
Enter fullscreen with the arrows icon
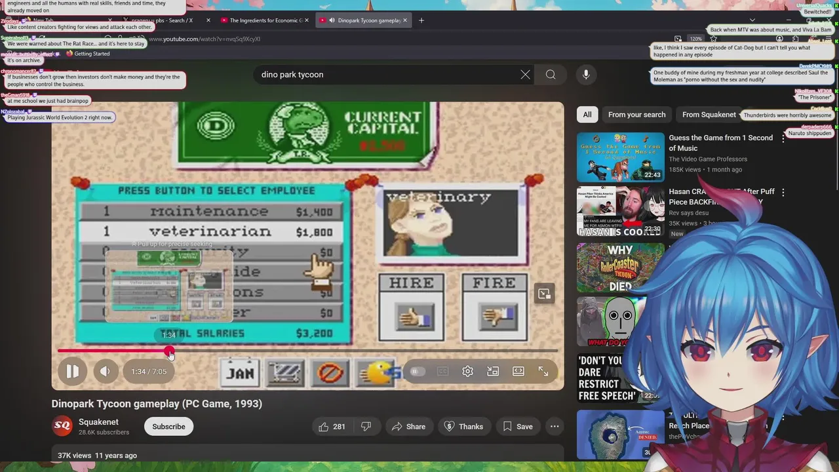[x=543, y=371]
